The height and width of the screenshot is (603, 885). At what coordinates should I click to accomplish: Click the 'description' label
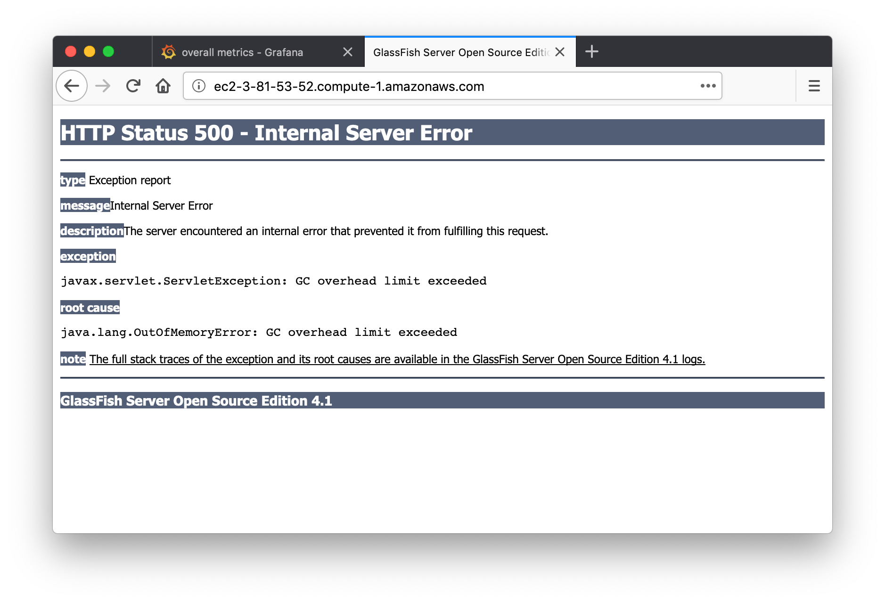pos(92,231)
